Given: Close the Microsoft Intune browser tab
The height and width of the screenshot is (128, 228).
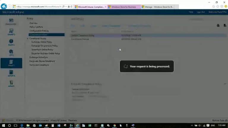Looking at the screenshot, I should (106, 7).
